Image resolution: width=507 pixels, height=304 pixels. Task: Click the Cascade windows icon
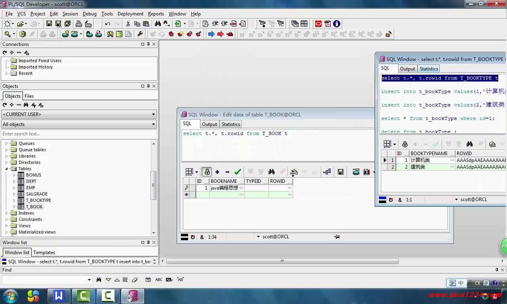295,24
